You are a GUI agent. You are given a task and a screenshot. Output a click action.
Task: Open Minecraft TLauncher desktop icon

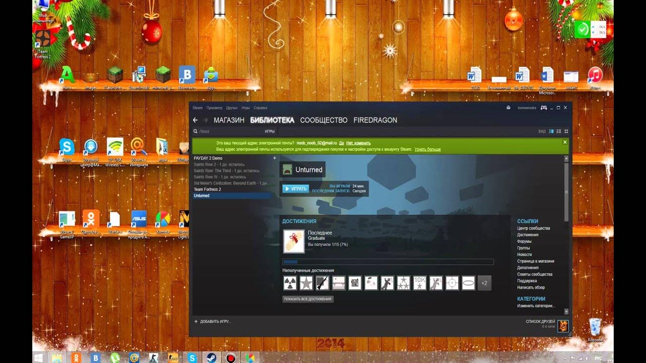[x=115, y=78]
